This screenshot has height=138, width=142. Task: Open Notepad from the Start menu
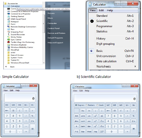(13, 22)
